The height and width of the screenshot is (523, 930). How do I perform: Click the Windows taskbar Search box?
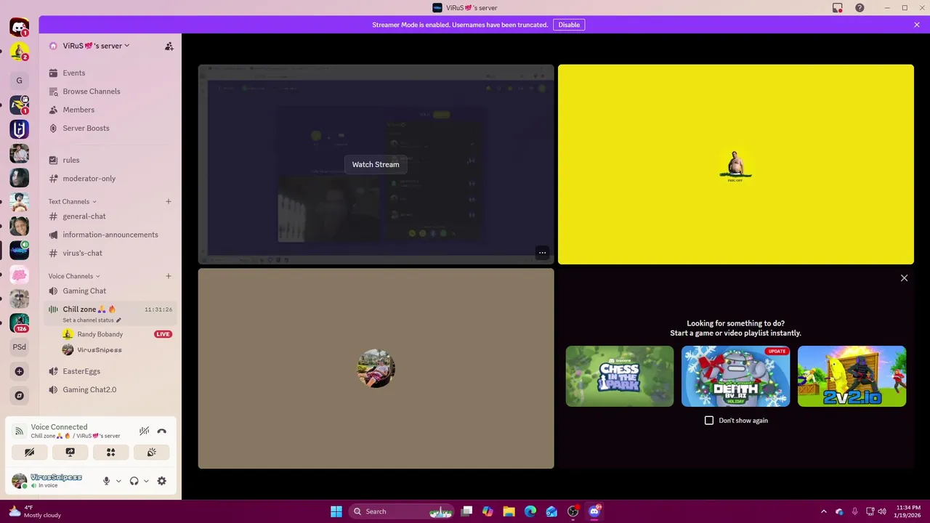pyautogui.click(x=402, y=511)
